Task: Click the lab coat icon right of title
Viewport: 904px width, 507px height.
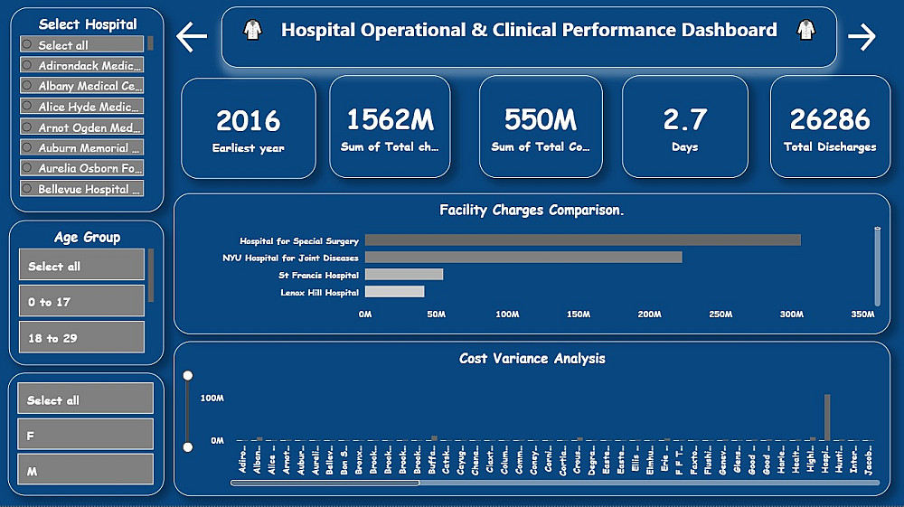Action: pos(806,30)
